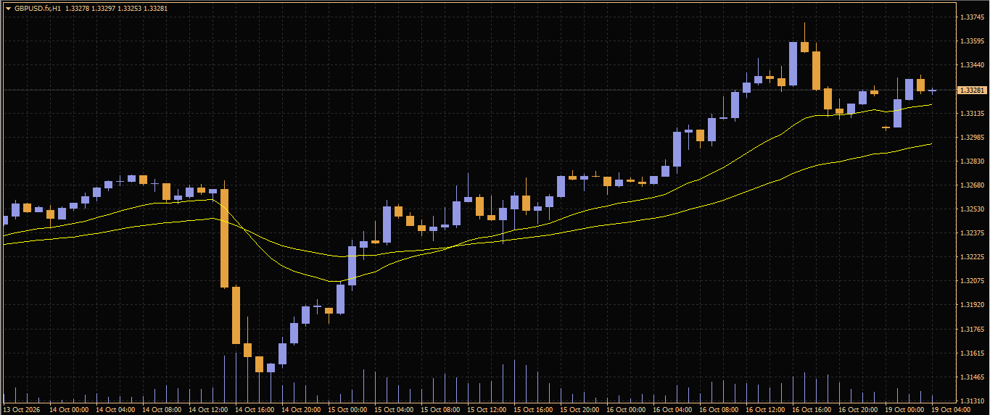Click the 16 Oct 00:00 time label

pyautogui.click(x=626, y=410)
